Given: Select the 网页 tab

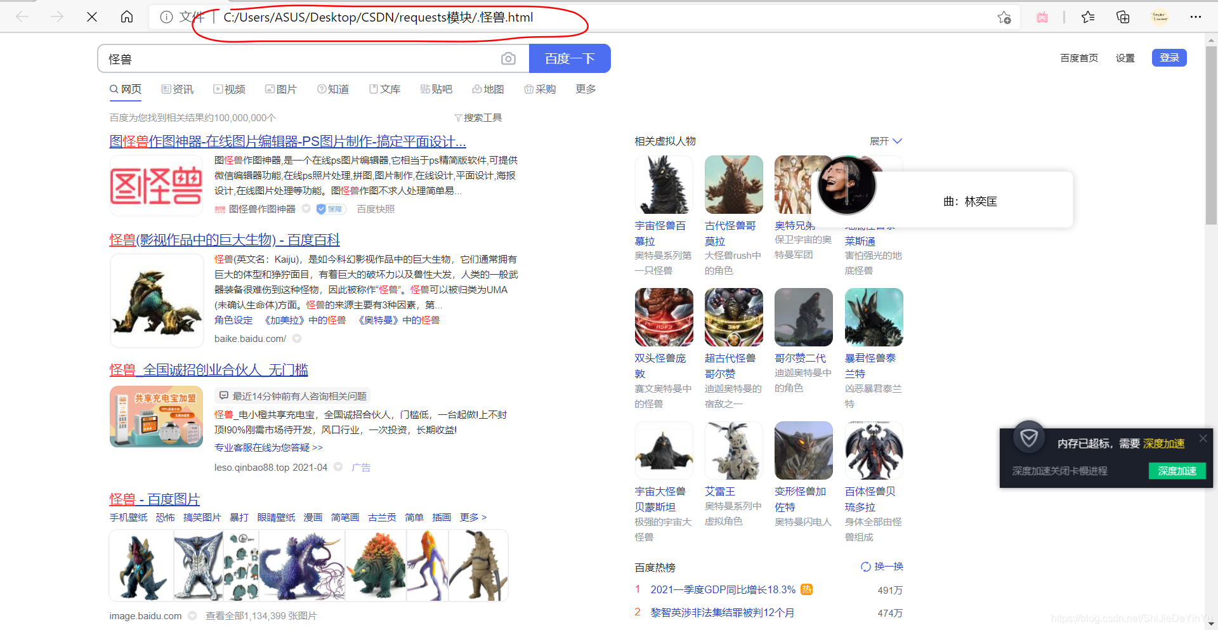Looking at the screenshot, I should pos(126,89).
